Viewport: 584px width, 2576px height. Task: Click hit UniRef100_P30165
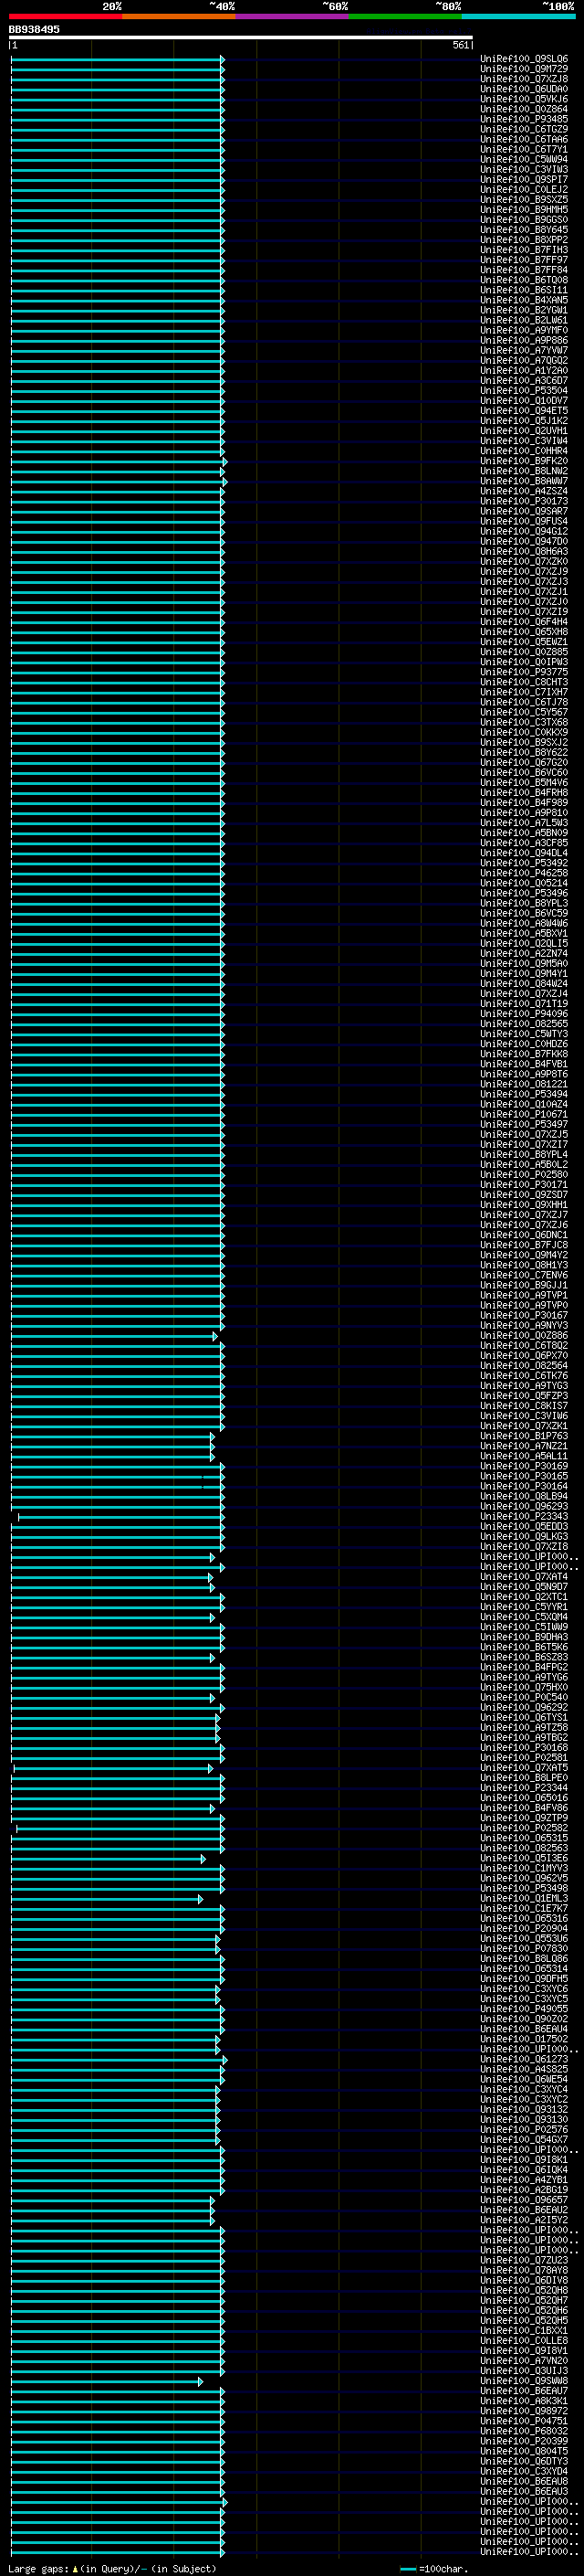[x=524, y=1476]
